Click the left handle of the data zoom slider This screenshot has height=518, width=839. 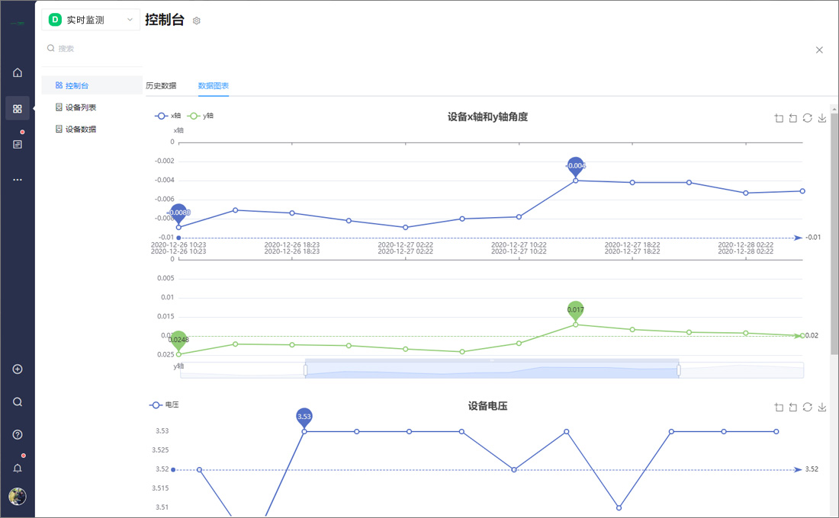point(306,370)
